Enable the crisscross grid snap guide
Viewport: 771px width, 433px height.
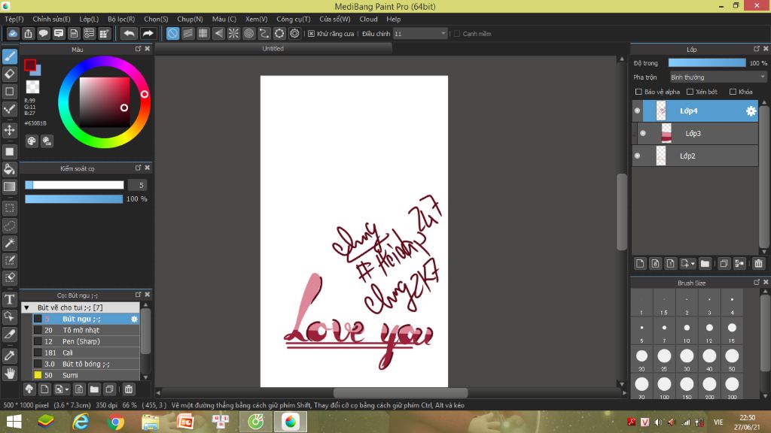coord(203,33)
